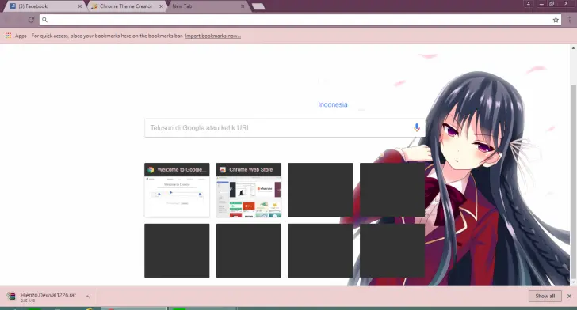The width and height of the screenshot is (577, 310).
Task: Click the search magnifier in address bar
Action: click(x=44, y=20)
